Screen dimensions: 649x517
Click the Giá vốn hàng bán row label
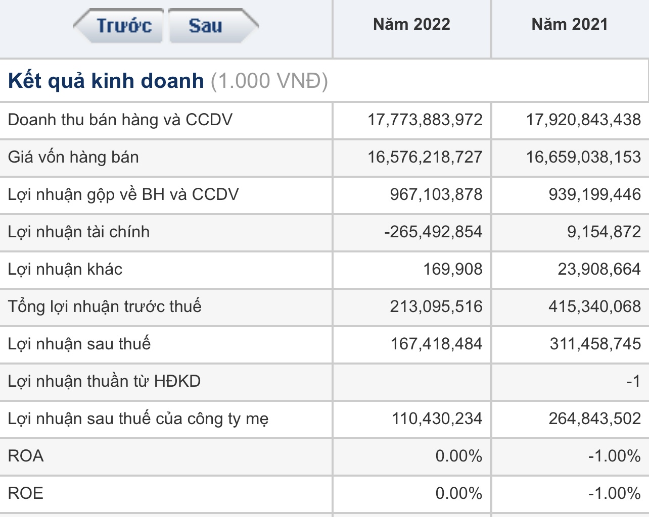click(x=73, y=157)
